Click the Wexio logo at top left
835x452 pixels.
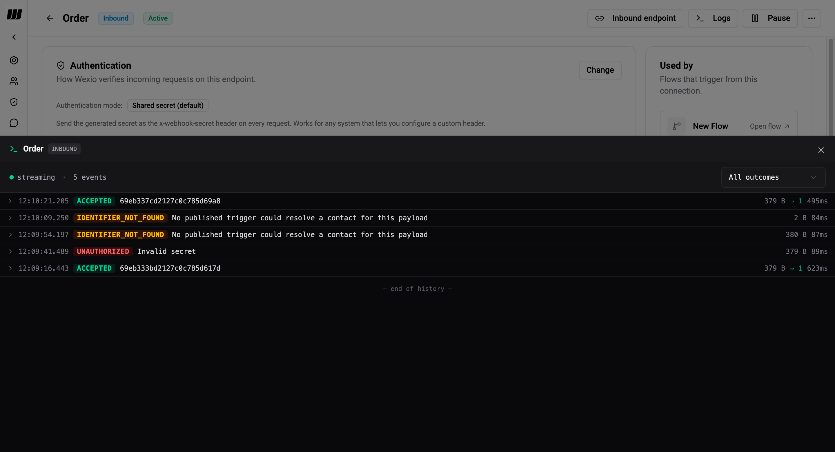coord(14,14)
